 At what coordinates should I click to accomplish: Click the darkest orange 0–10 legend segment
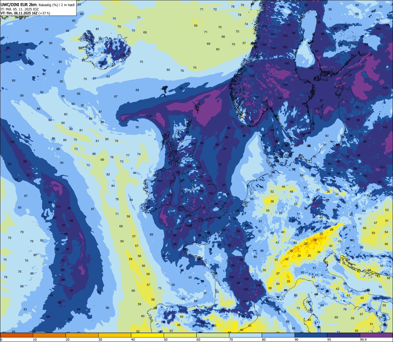17,335
